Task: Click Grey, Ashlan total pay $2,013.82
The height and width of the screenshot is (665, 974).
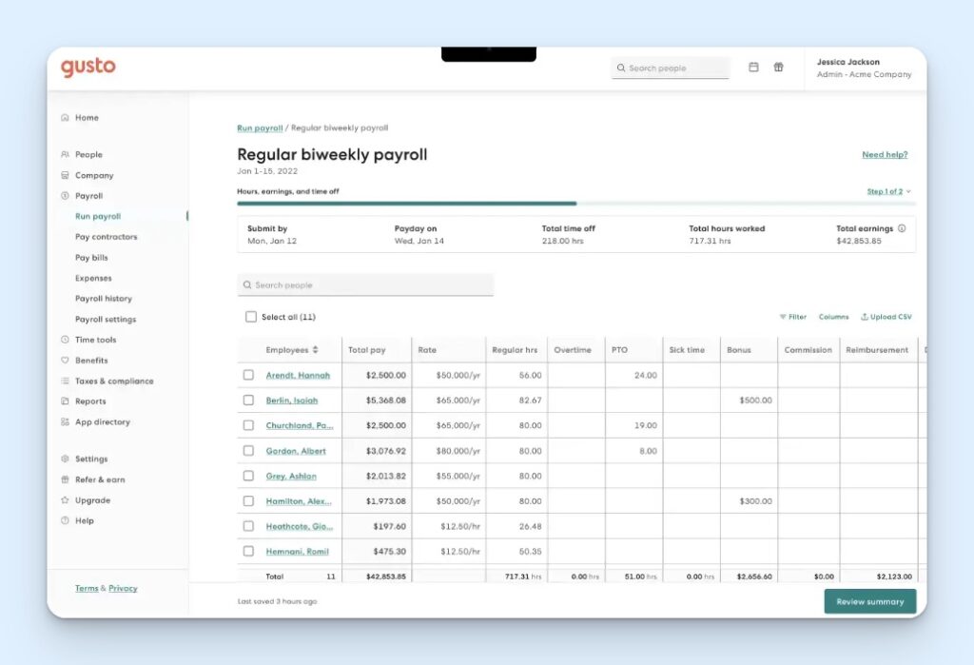Action: click(377, 476)
